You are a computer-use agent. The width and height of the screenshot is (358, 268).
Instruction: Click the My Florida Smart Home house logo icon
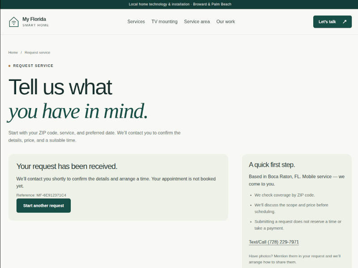(14, 22)
